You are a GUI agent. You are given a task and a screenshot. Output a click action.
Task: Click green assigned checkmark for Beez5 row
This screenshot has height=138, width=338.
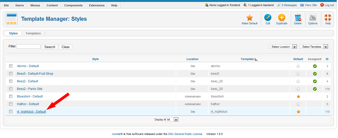(x=315, y=74)
